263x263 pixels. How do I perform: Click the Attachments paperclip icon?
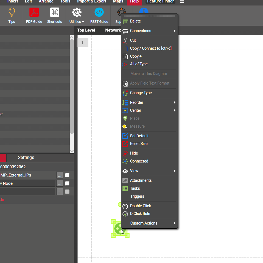point(125,181)
